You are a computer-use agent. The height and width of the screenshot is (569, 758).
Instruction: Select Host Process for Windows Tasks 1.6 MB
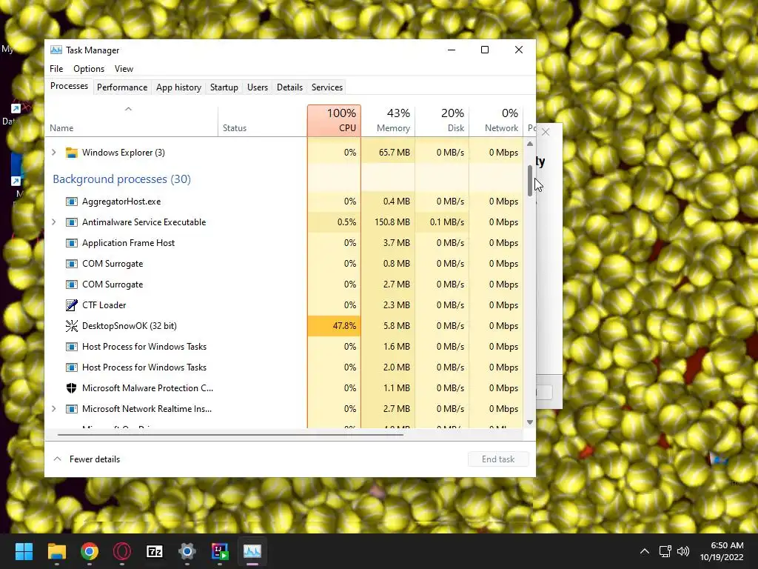pyautogui.click(x=284, y=347)
